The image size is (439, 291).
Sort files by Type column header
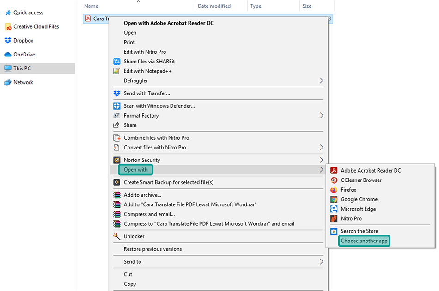pos(256,6)
